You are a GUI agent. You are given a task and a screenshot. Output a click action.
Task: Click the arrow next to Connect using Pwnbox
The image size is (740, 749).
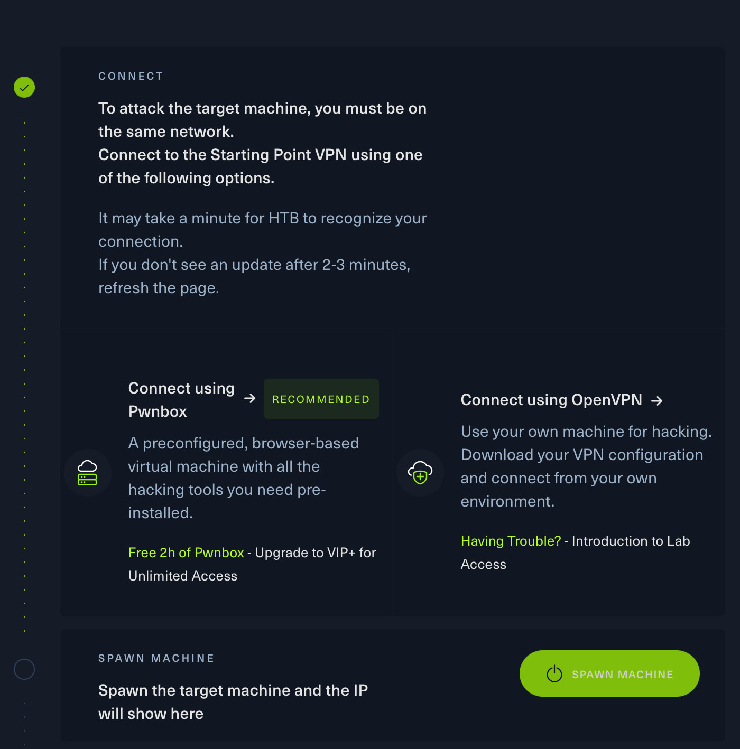click(x=250, y=398)
